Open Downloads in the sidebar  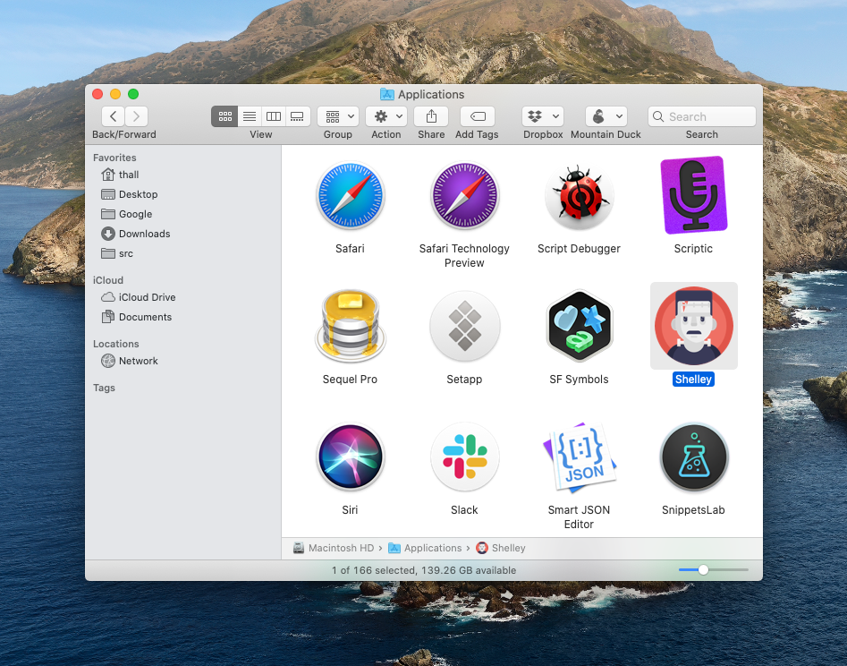click(x=144, y=234)
